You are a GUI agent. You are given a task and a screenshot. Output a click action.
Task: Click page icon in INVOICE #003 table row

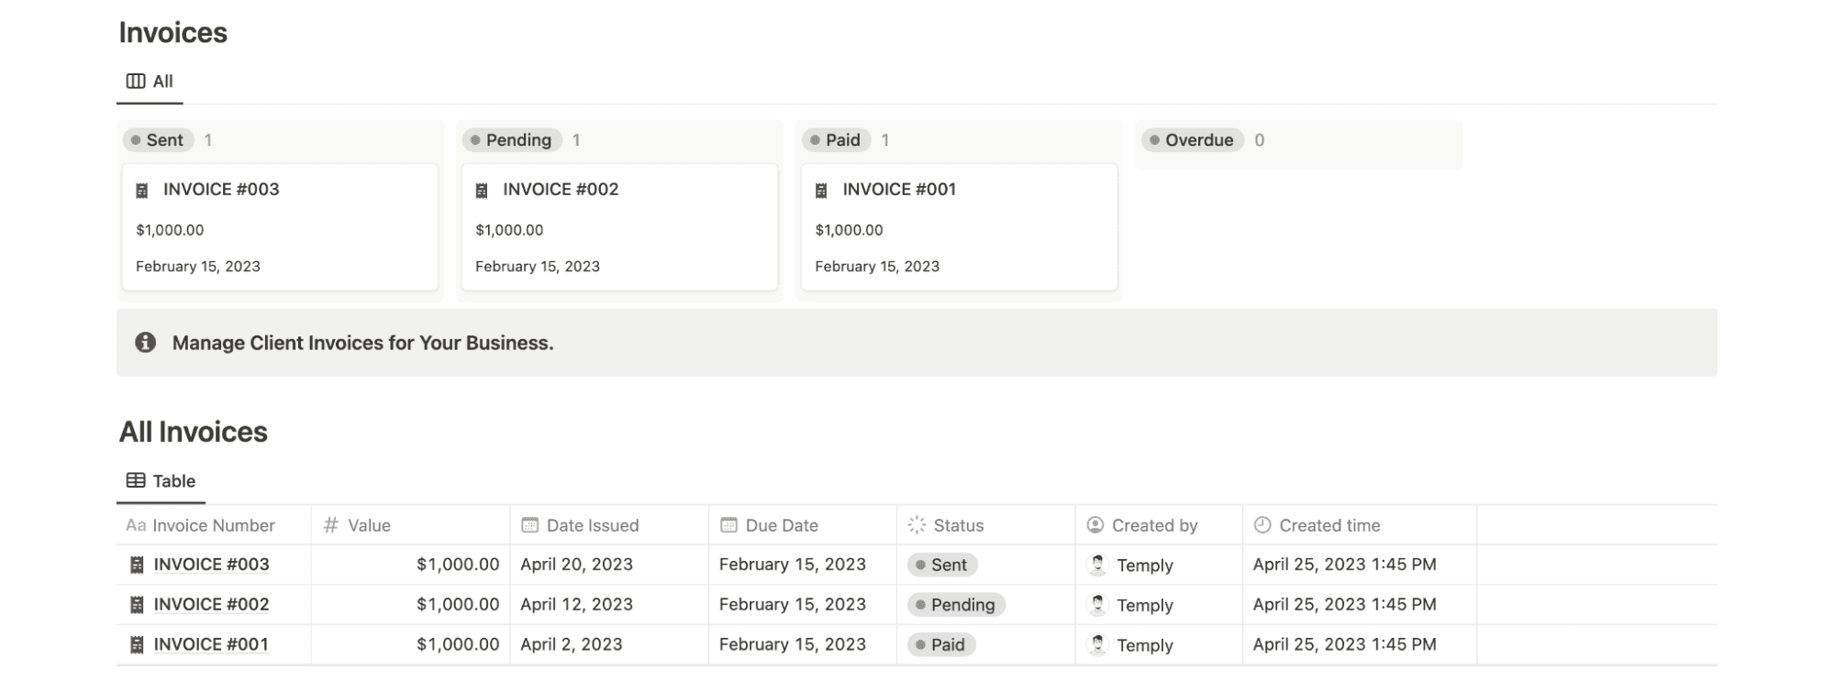click(137, 566)
